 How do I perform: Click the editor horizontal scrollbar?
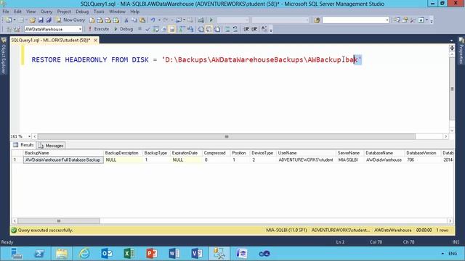tap(227, 136)
